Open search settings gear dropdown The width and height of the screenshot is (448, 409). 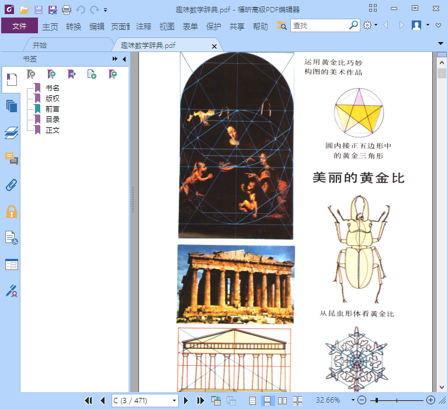pyautogui.click(x=370, y=25)
